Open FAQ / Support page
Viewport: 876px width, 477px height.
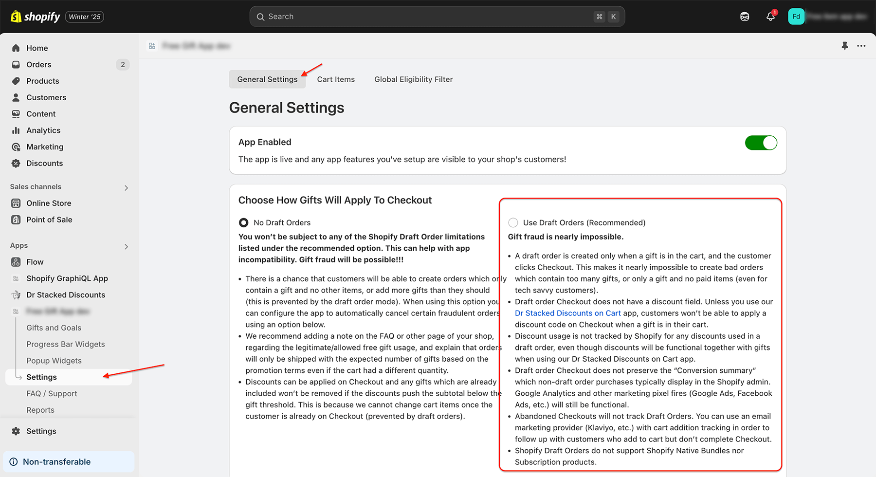(x=52, y=394)
